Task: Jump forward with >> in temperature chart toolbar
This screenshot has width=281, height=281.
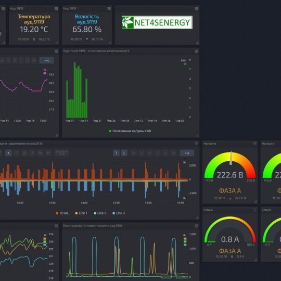Action: (34, 60)
